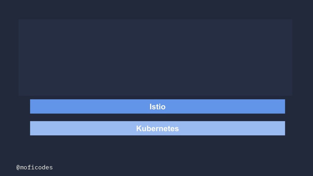This screenshot has width=313, height=176.
Task: Click the Istio bar
Action: click(157, 106)
